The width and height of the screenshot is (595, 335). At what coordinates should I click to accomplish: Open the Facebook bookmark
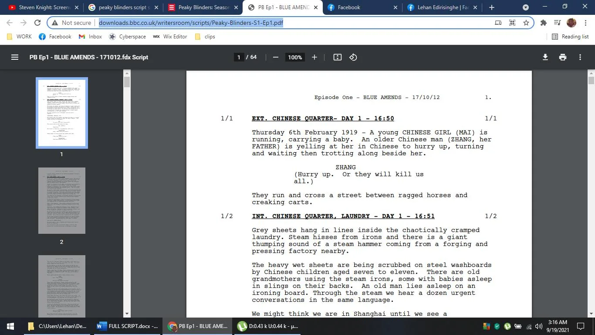click(x=55, y=37)
